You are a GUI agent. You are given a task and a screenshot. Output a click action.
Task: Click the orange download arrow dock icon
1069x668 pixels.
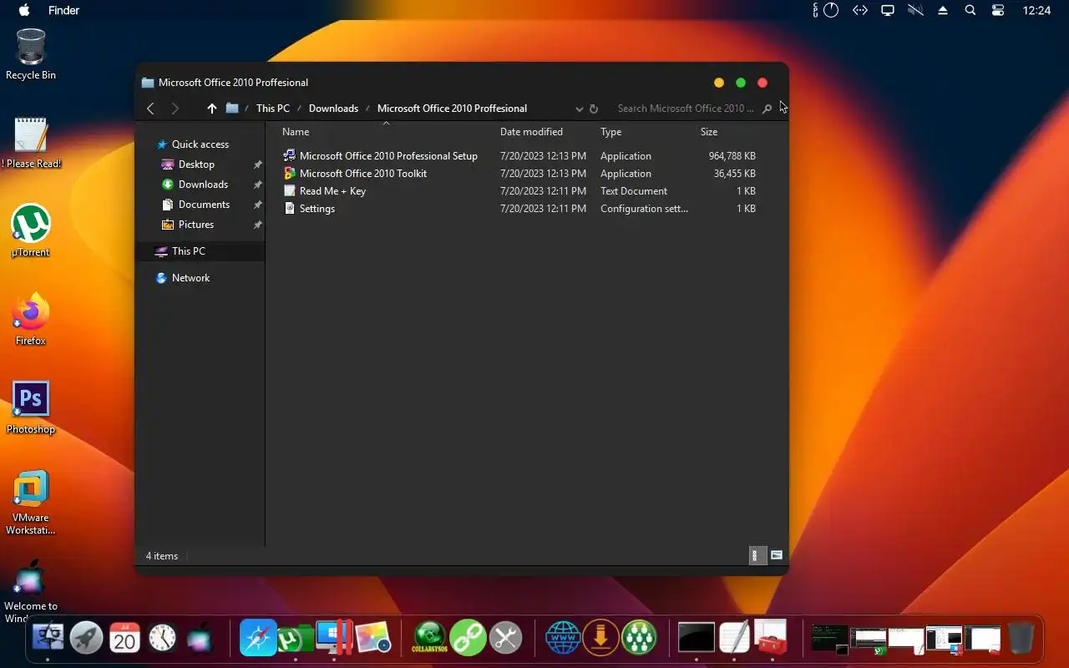tap(600, 639)
